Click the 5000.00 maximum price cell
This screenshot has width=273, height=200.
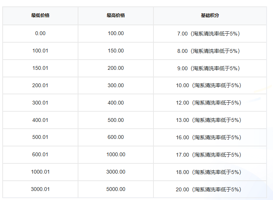pos(116,189)
